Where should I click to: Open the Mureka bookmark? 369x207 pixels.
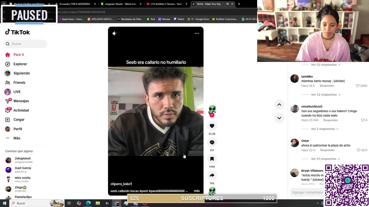[x=164, y=19]
